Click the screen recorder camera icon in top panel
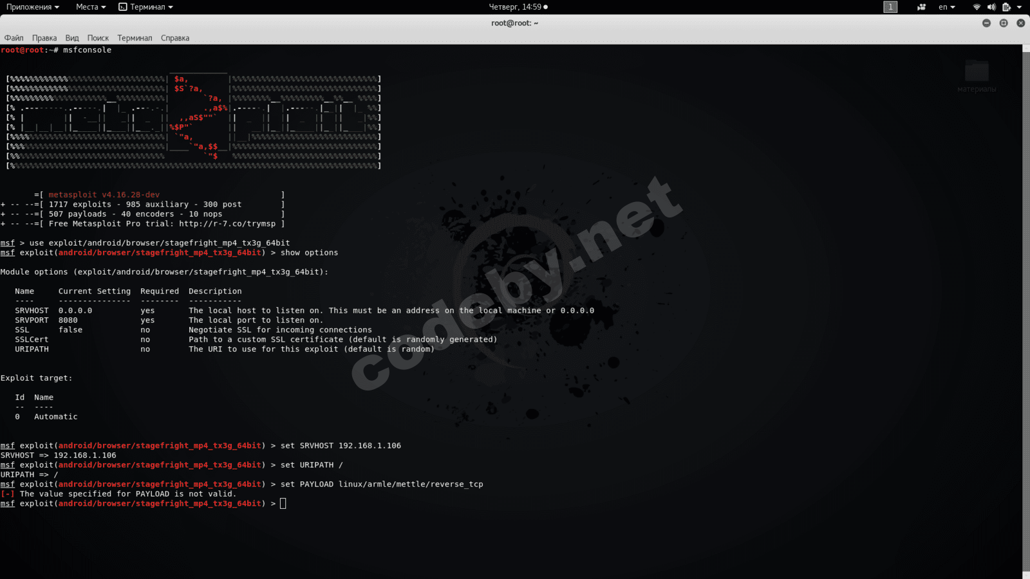This screenshot has width=1030, height=579. (922, 7)
